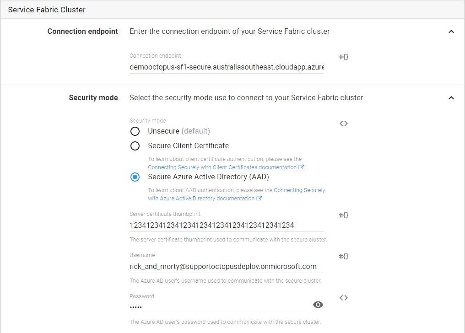This screenshot has height=333, width=465.
Task: Insert variable binding for Username field
Action: coord(344,256)
